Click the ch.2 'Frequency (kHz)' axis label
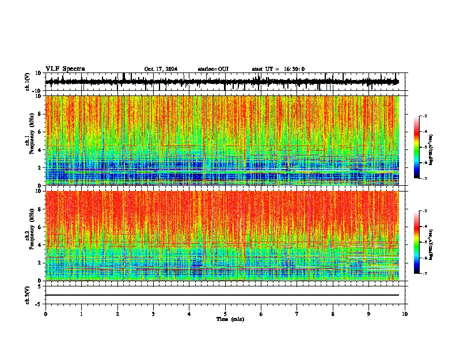The height and width of the screenshot is (352, 456). 32,229
